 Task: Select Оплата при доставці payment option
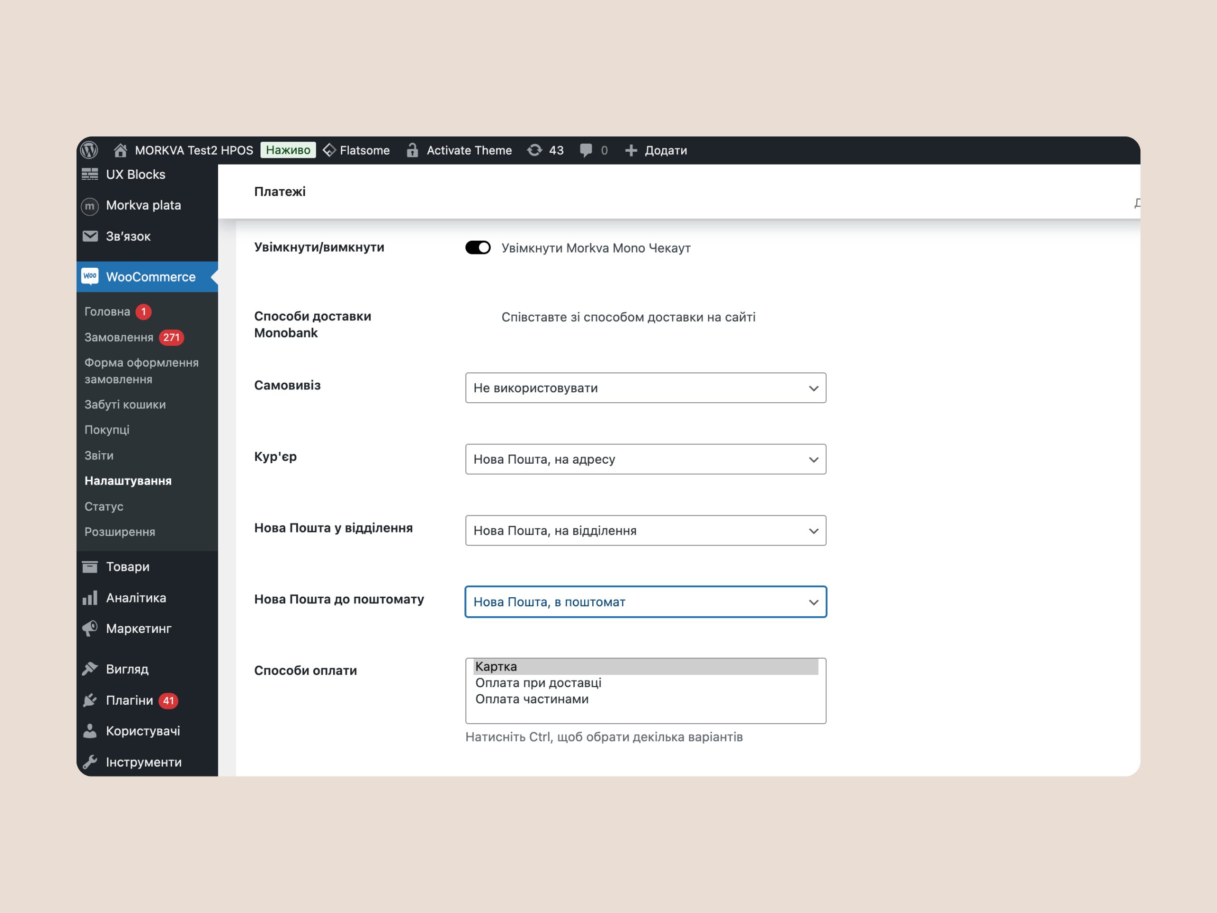click(538, 683)
